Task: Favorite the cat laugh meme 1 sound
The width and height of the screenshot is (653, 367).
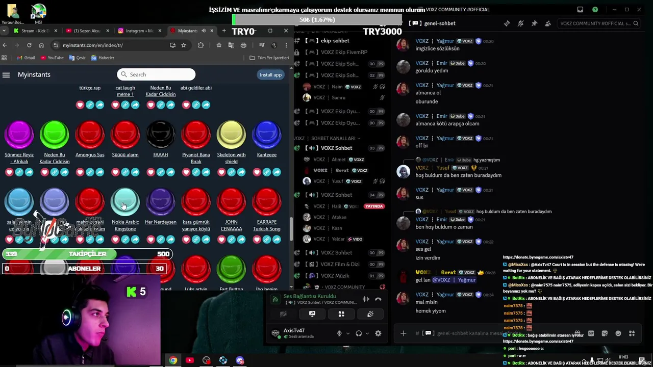Action: click(115, 105)
